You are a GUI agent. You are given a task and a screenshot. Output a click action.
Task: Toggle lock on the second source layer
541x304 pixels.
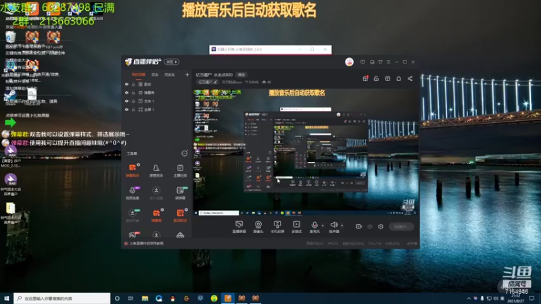(x=133, y=93)
